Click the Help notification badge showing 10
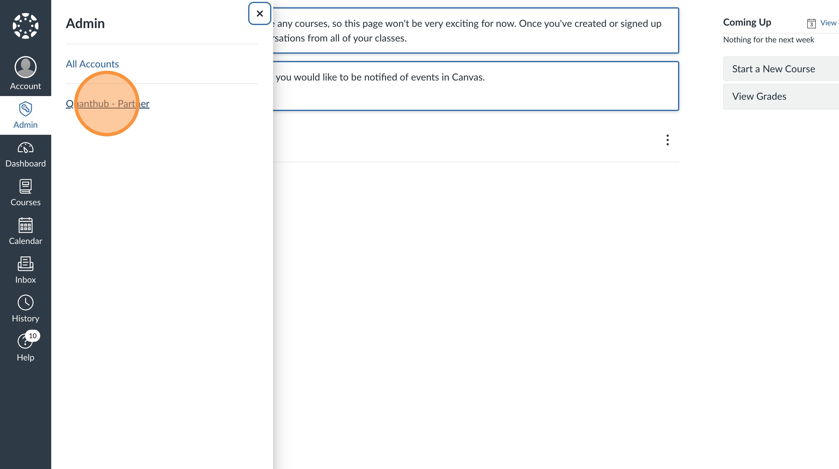The image size is (839, 469). click(33, 336)
